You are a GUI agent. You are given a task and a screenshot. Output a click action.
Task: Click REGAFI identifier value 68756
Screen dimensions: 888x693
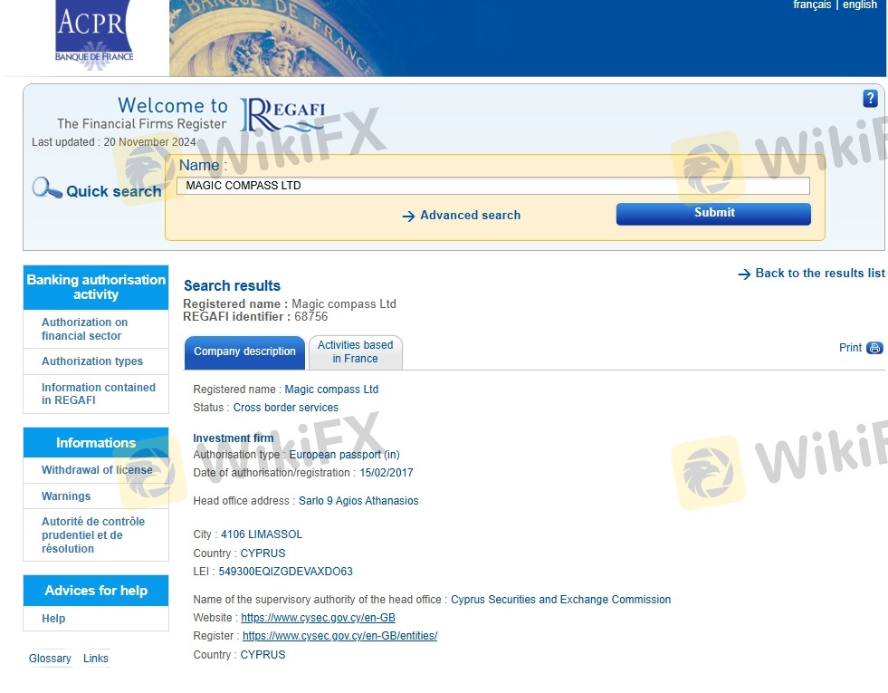tap(310, 317)
